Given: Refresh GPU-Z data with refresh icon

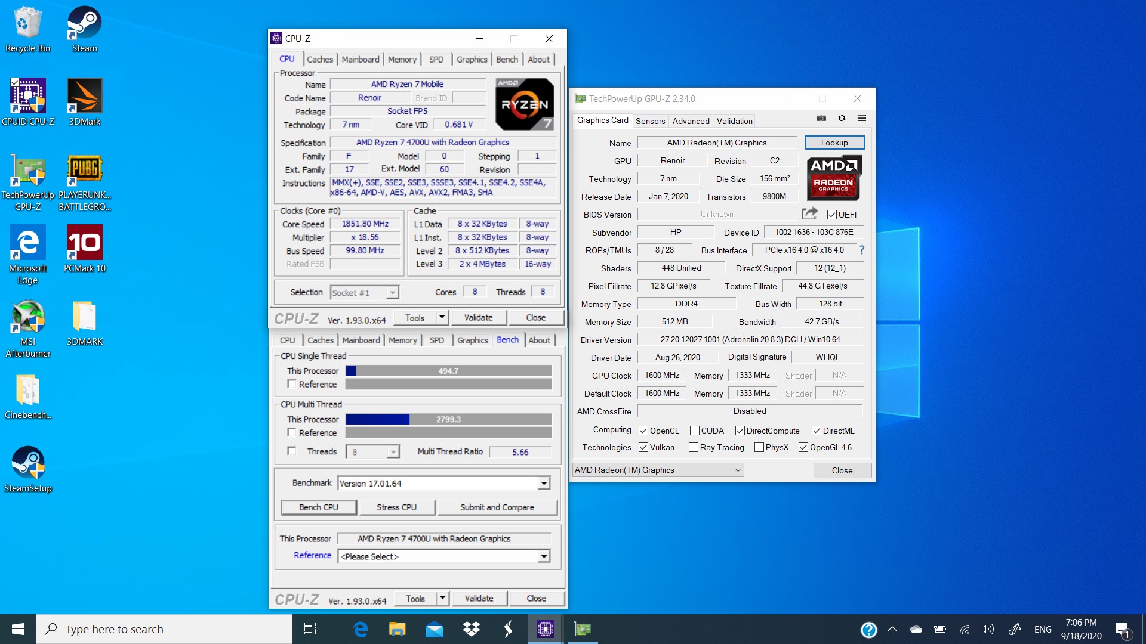Looking at the screenshot, I should tap(842, 119).
